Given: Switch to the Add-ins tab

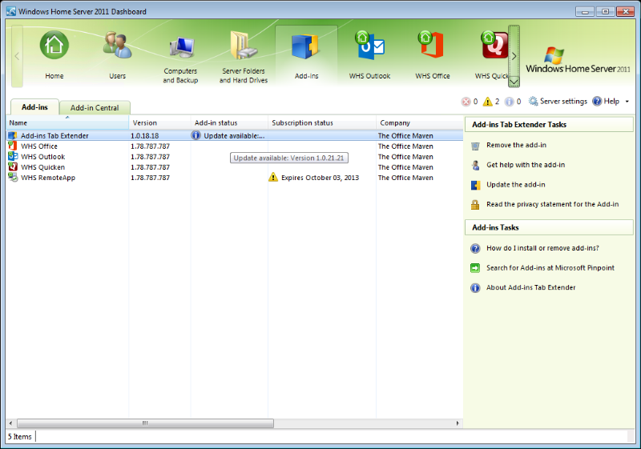Looking at the screenshot, I should point(34,107).
